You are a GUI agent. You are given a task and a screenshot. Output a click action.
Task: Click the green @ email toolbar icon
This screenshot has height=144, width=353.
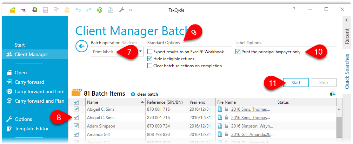click(x=100, y=10)
